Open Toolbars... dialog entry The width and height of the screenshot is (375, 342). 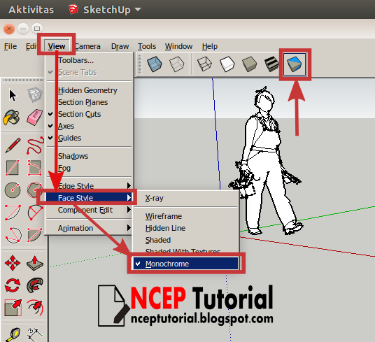coord(89,60)
